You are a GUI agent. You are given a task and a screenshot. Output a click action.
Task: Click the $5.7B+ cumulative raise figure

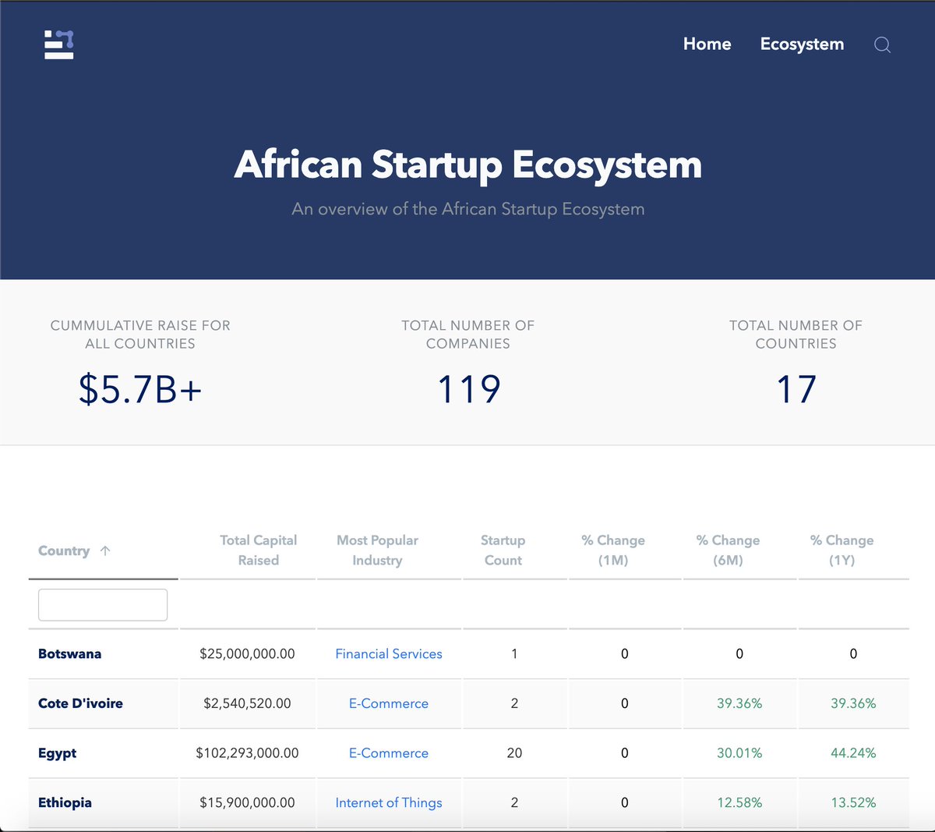[140, 389]
